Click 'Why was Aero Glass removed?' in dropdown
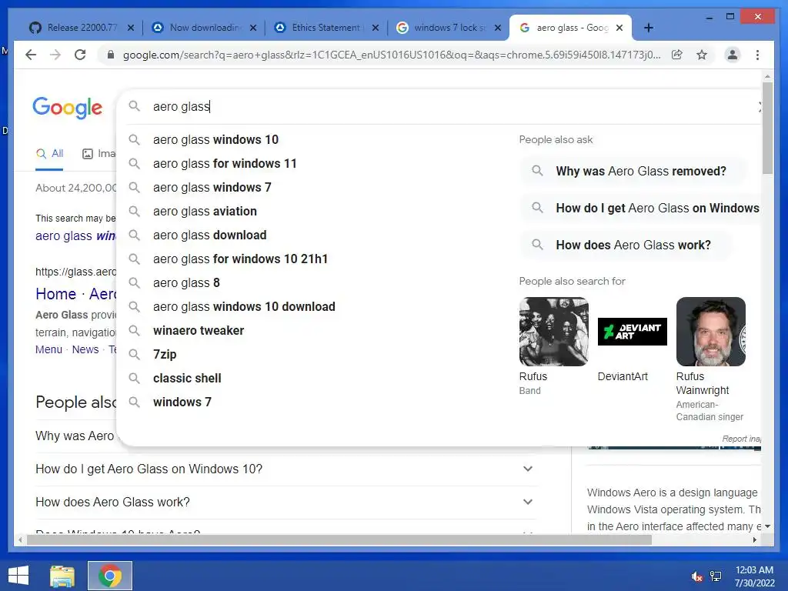788x591 pixels. click(x=634, y=171)
